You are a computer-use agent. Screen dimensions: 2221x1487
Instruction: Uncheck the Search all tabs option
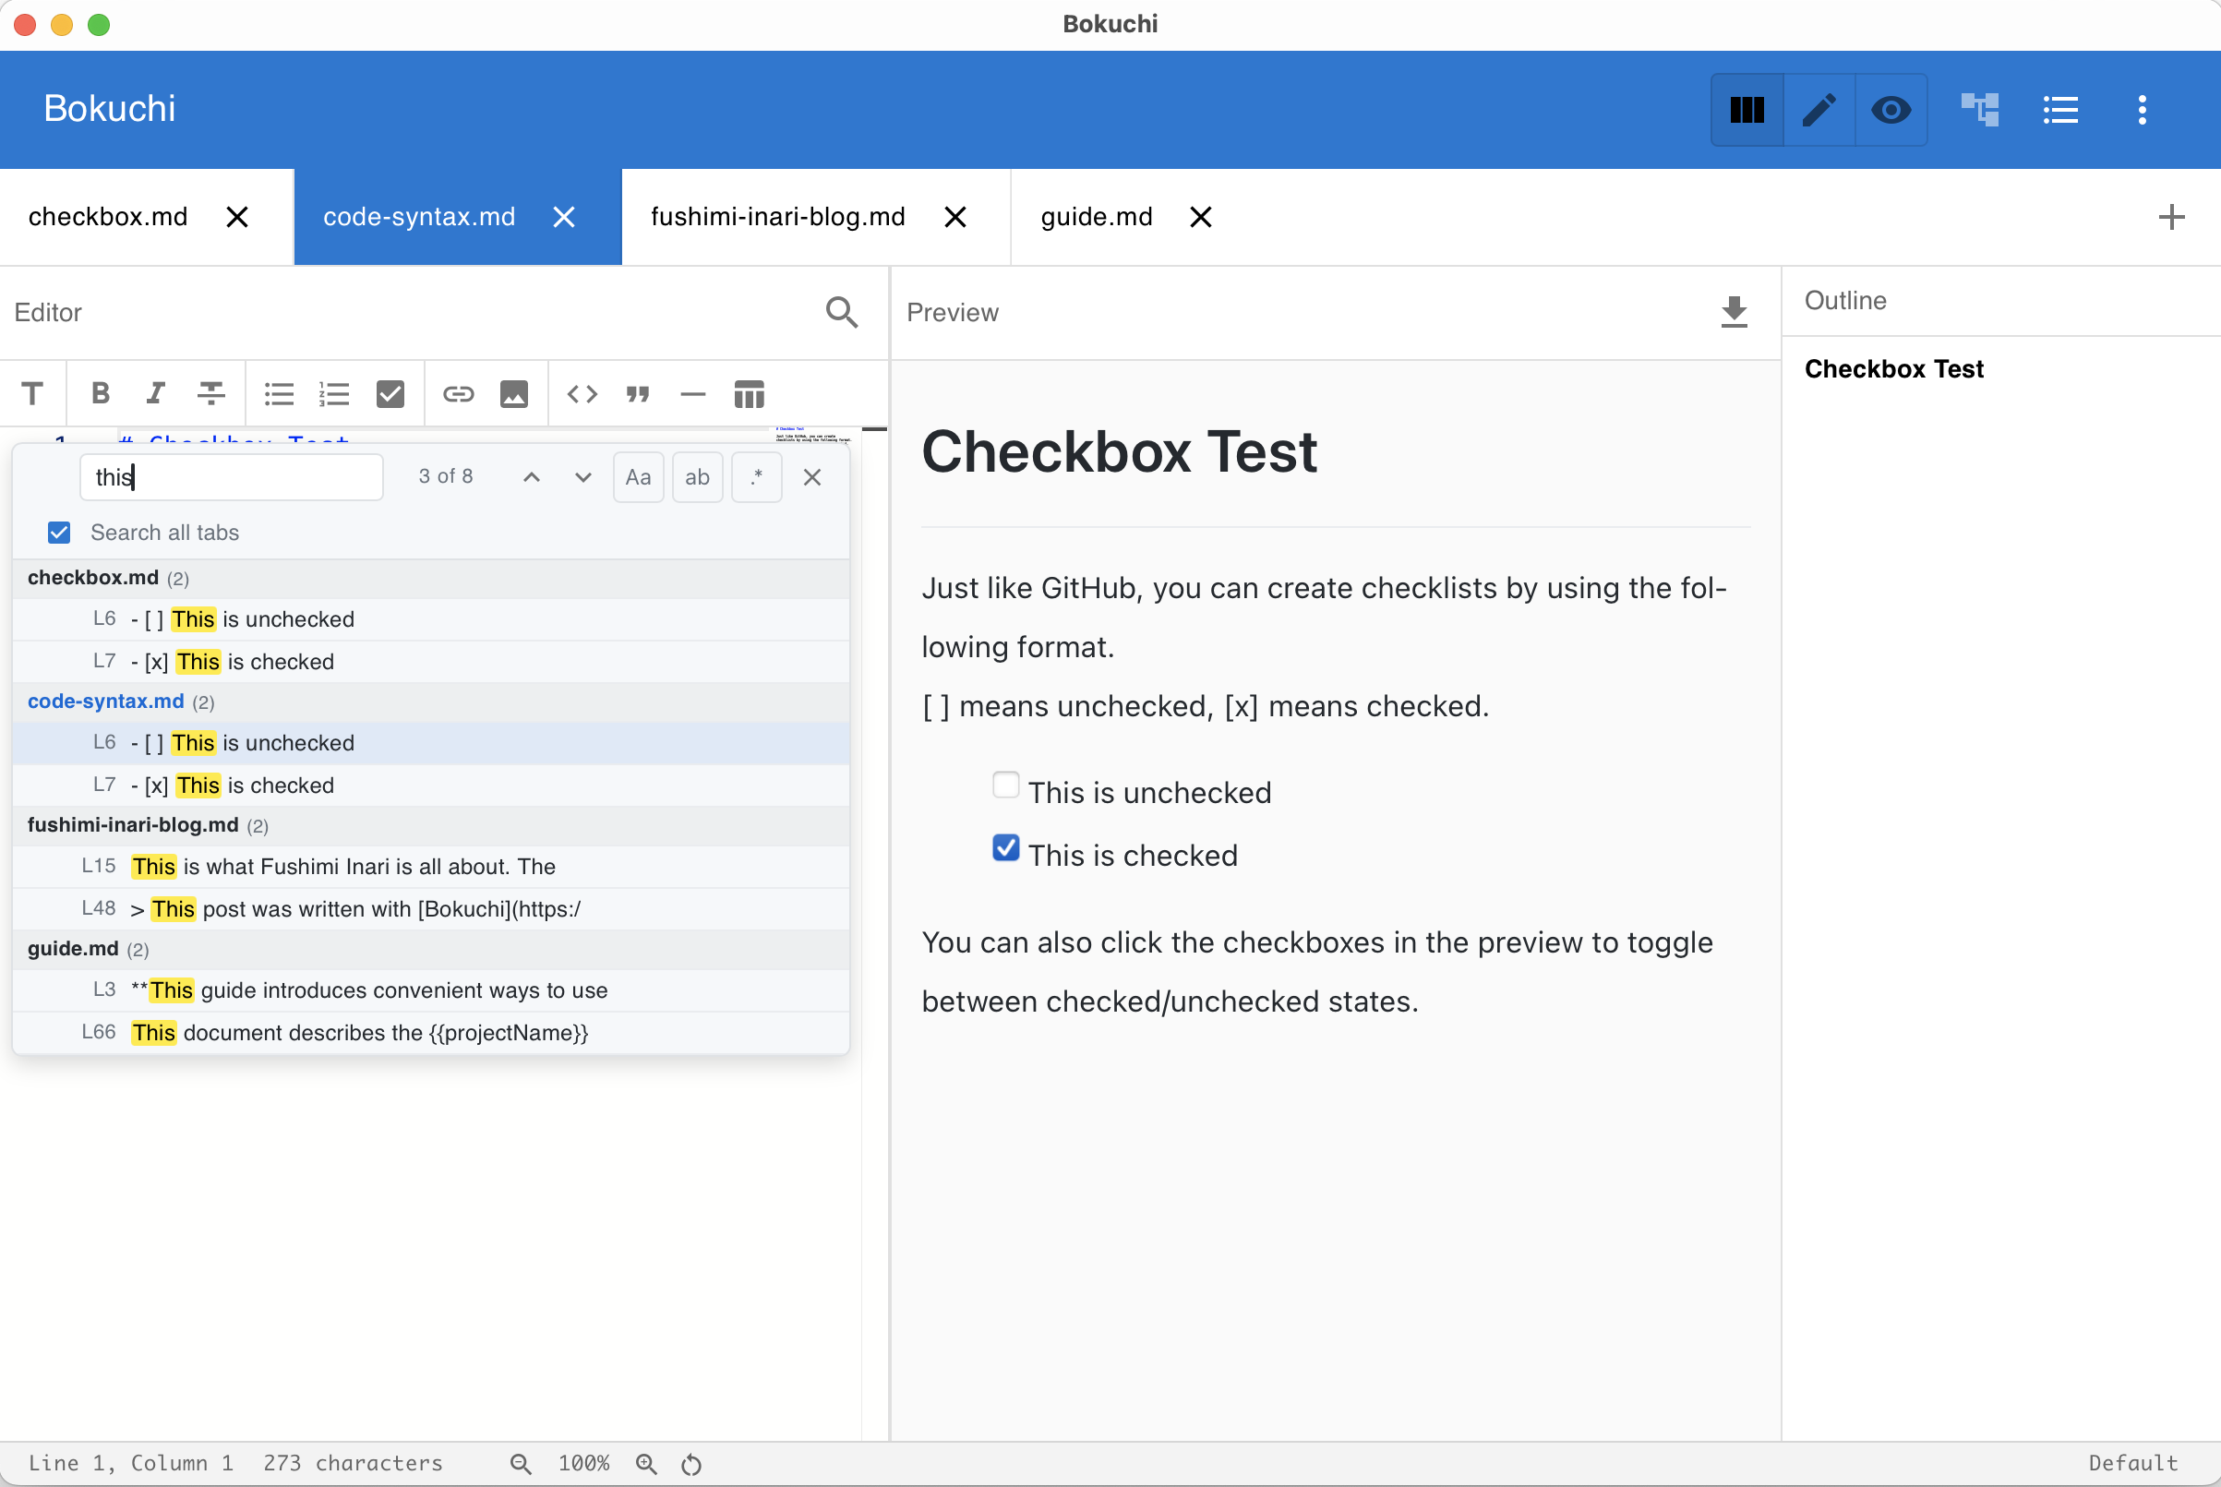pos(59,532)
